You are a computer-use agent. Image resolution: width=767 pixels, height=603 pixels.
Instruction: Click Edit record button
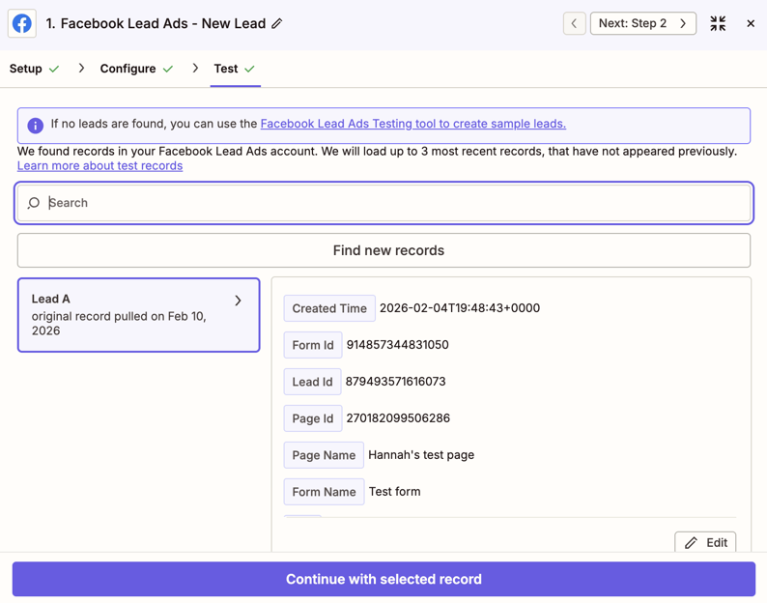coord(705,542)
